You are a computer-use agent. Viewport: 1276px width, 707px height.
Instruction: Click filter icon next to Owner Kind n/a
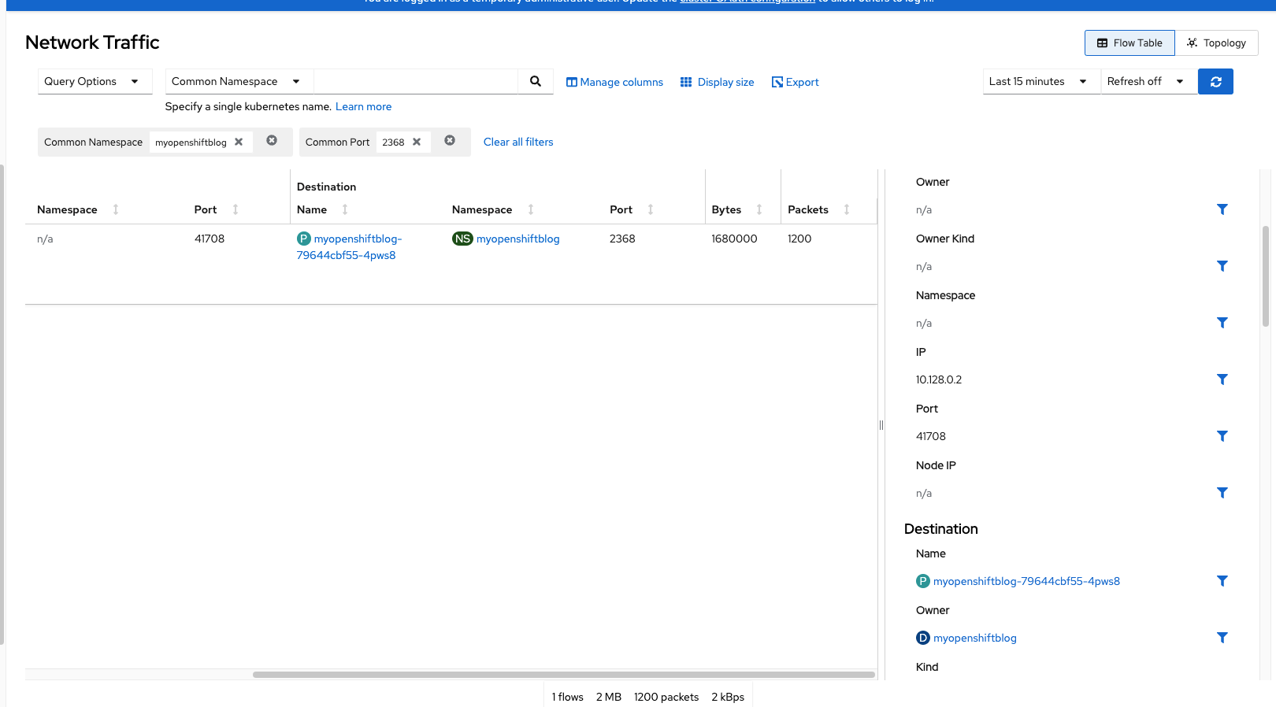point(1222,266)
